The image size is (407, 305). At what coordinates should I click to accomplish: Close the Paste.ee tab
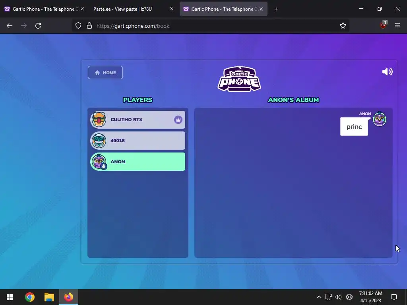click(172, 9)
